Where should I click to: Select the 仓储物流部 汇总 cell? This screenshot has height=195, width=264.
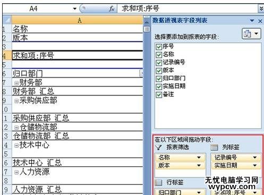click(x=78, y=136)
